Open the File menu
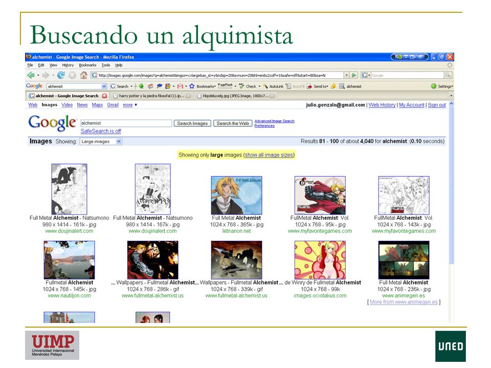 point(30,65)
